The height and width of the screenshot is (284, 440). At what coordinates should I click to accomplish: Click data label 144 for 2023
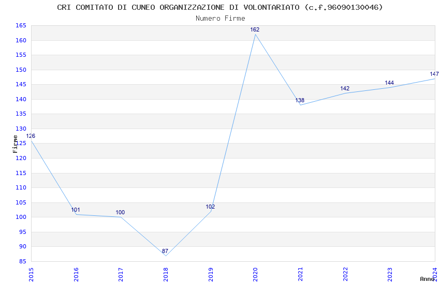tap(389, 83)
